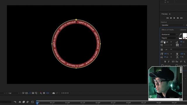Click the stroke width icon
The height and width of the screenshot is (105, 187).
pyautogui.click(x=162, y=49)
